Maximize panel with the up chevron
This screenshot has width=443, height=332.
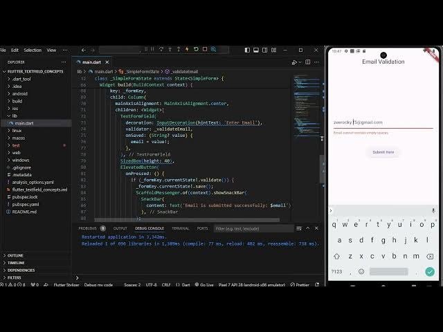[x=307, y=228]
